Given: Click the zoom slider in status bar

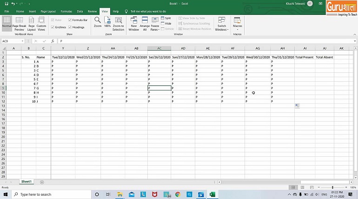Looking at the screenshot, I should click(x=332, y=187).
